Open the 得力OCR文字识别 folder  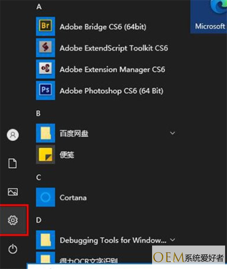(x=88, y=260)
